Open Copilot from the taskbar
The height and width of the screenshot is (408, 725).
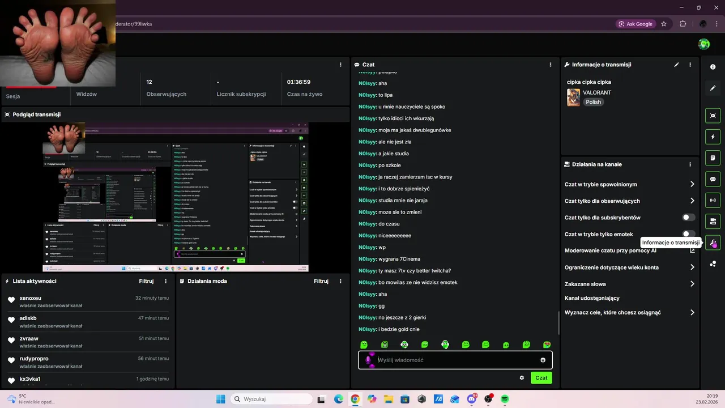[x=372, y=399]
